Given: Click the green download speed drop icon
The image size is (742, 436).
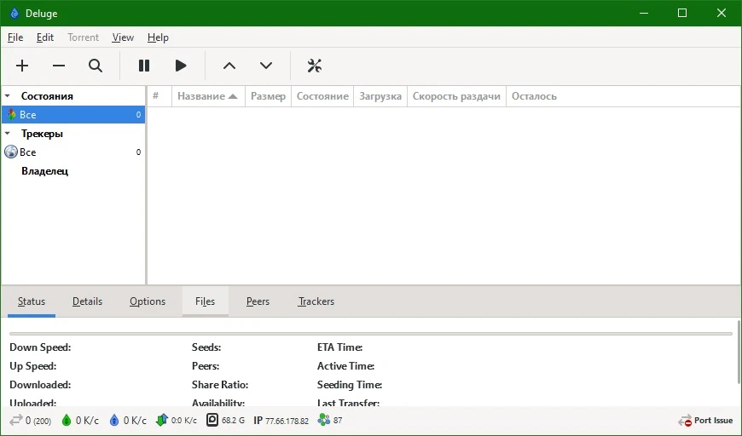Looking at the screenshot, I should point(67,420).
